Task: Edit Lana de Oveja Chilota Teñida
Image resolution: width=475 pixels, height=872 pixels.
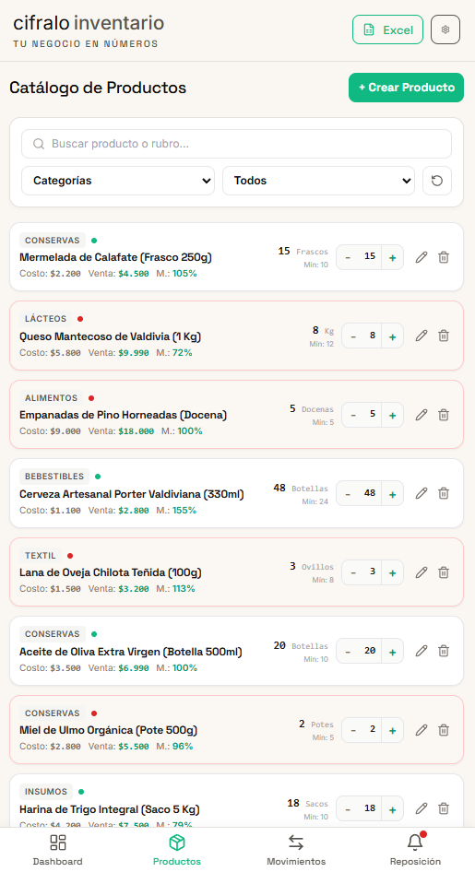Action: [x=422, y=572]
